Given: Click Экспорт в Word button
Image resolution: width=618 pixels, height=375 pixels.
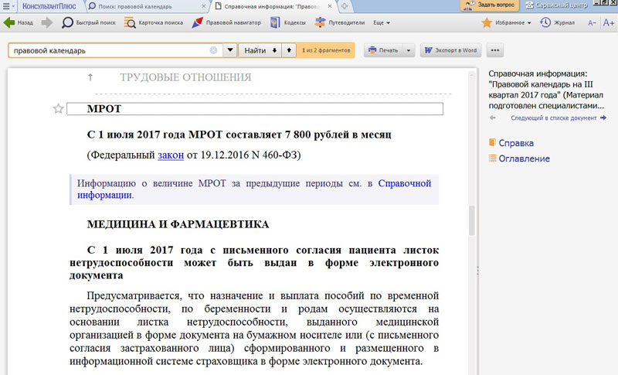Looking at the screenshot, I should [450, 50].
